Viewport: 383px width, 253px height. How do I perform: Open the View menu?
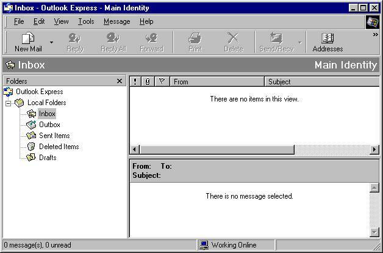(x=61, y=21)
